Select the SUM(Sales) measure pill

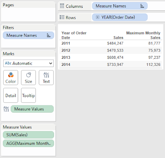pyautogui.click(x=28, y=135)
